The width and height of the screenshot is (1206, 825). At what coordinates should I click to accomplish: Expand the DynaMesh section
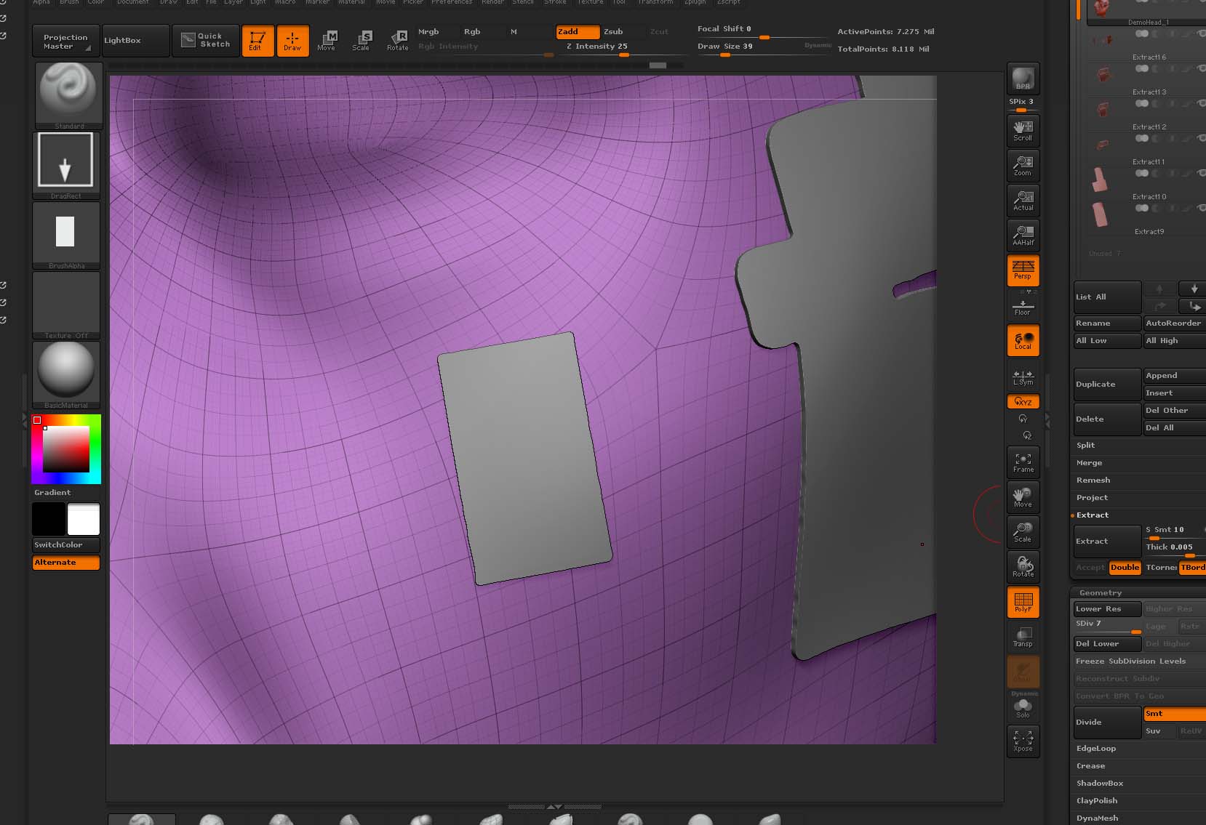point(1097,818)
